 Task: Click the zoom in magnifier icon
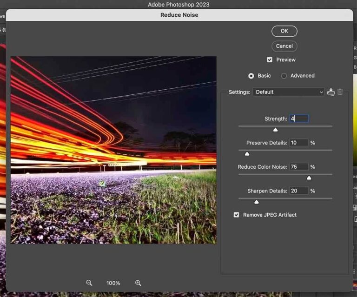(x=138, y=283)
